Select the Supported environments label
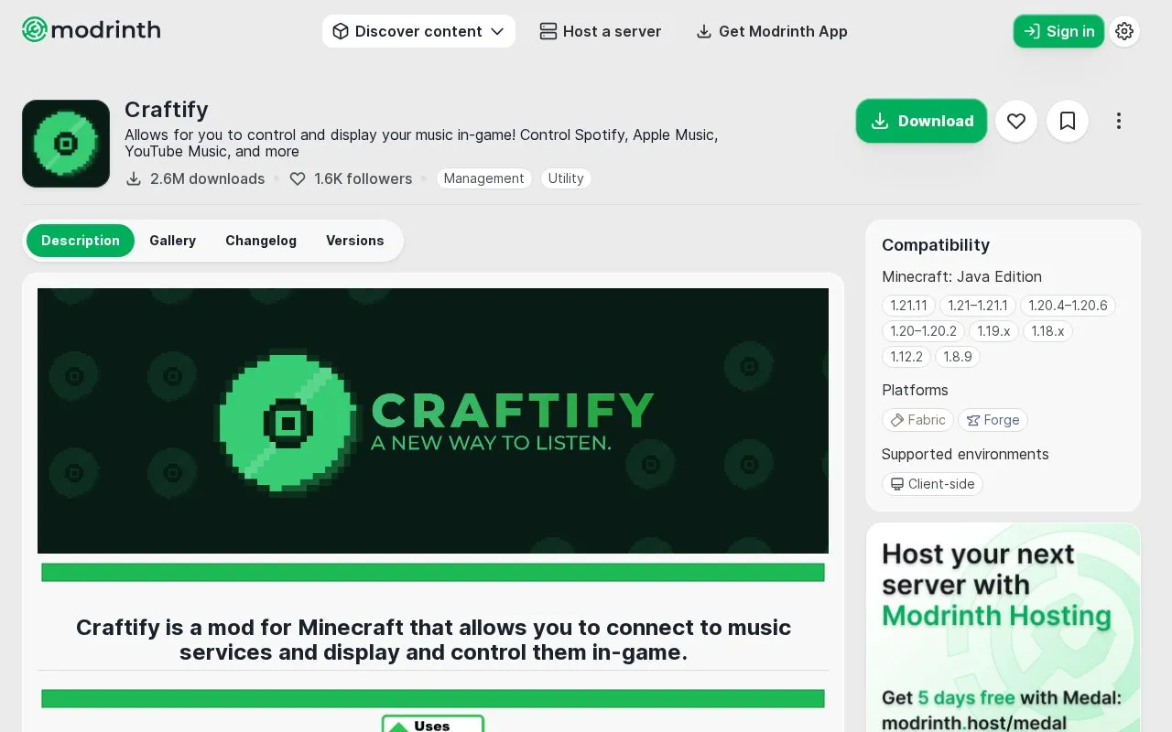This screenshot has height=732, width=1172. point(965,454)
